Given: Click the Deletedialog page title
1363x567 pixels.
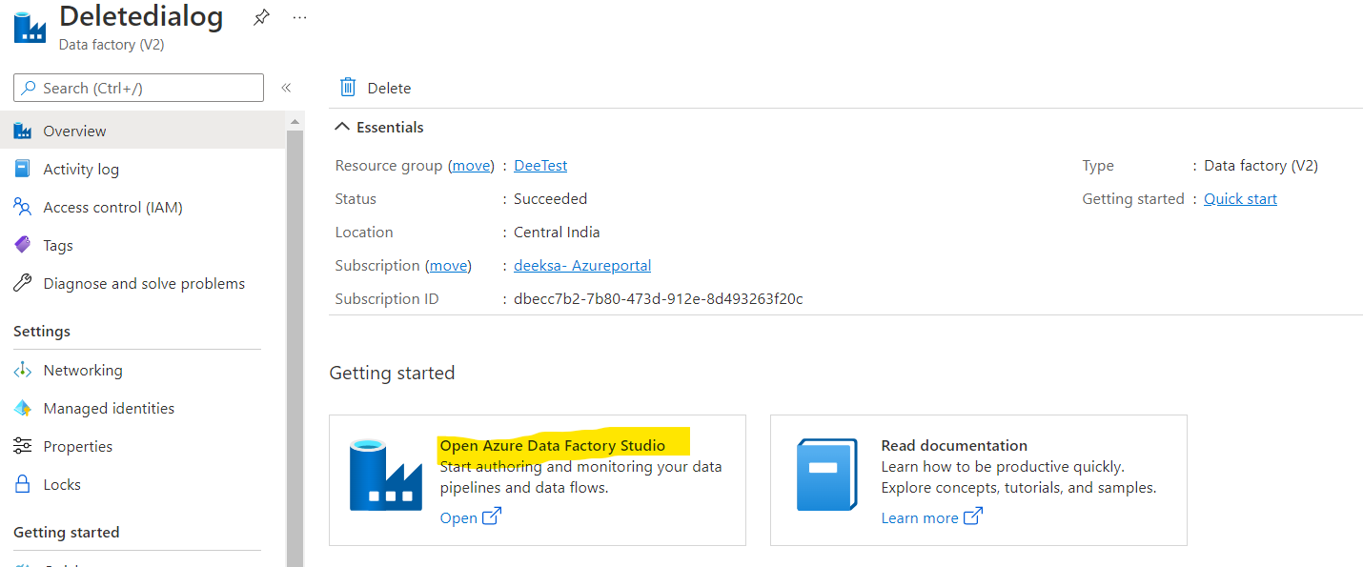Looking at the screenshot, I should (x=141, y=16).
